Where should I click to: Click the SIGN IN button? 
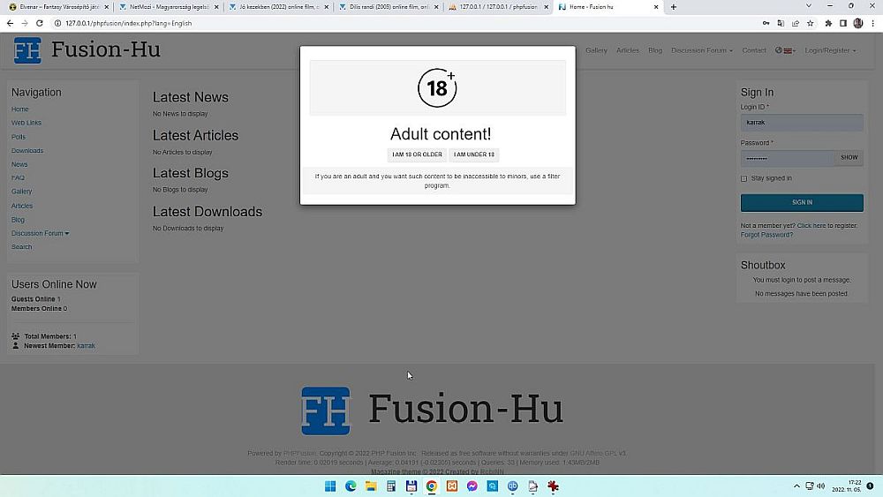pyautogui.click(x=802, y=202)
